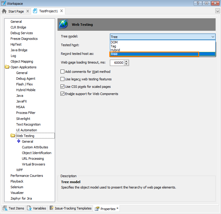This screenshot has height=214, width=221.
Task: Click the Open Applications folder icon
Action: click(7, 67)
